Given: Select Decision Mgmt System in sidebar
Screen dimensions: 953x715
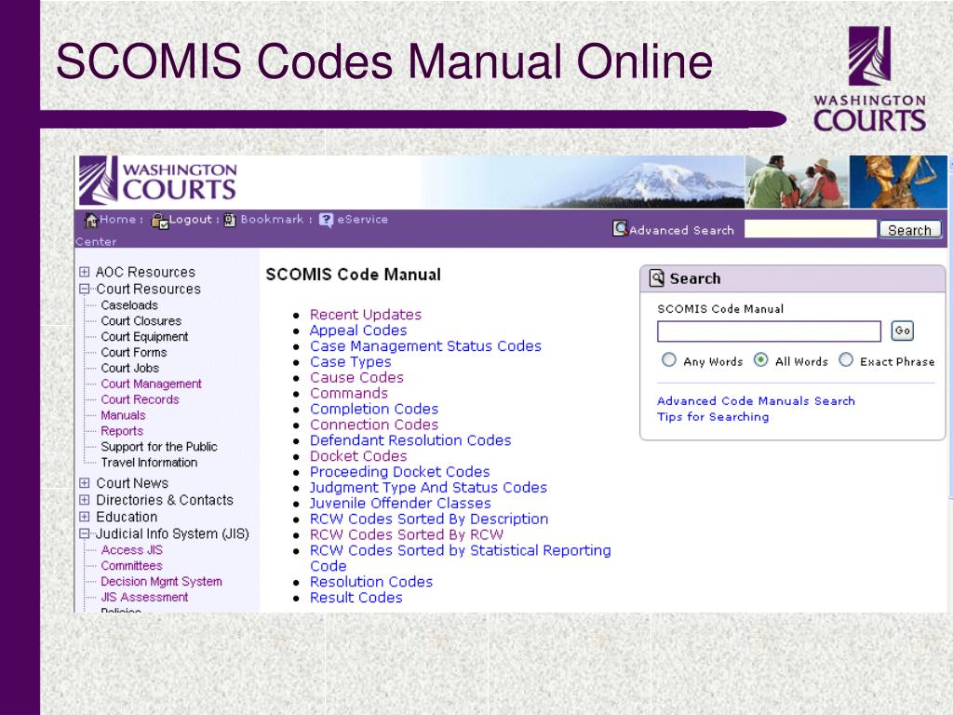Looking at the screenshot, I should (x=161, y=582).
